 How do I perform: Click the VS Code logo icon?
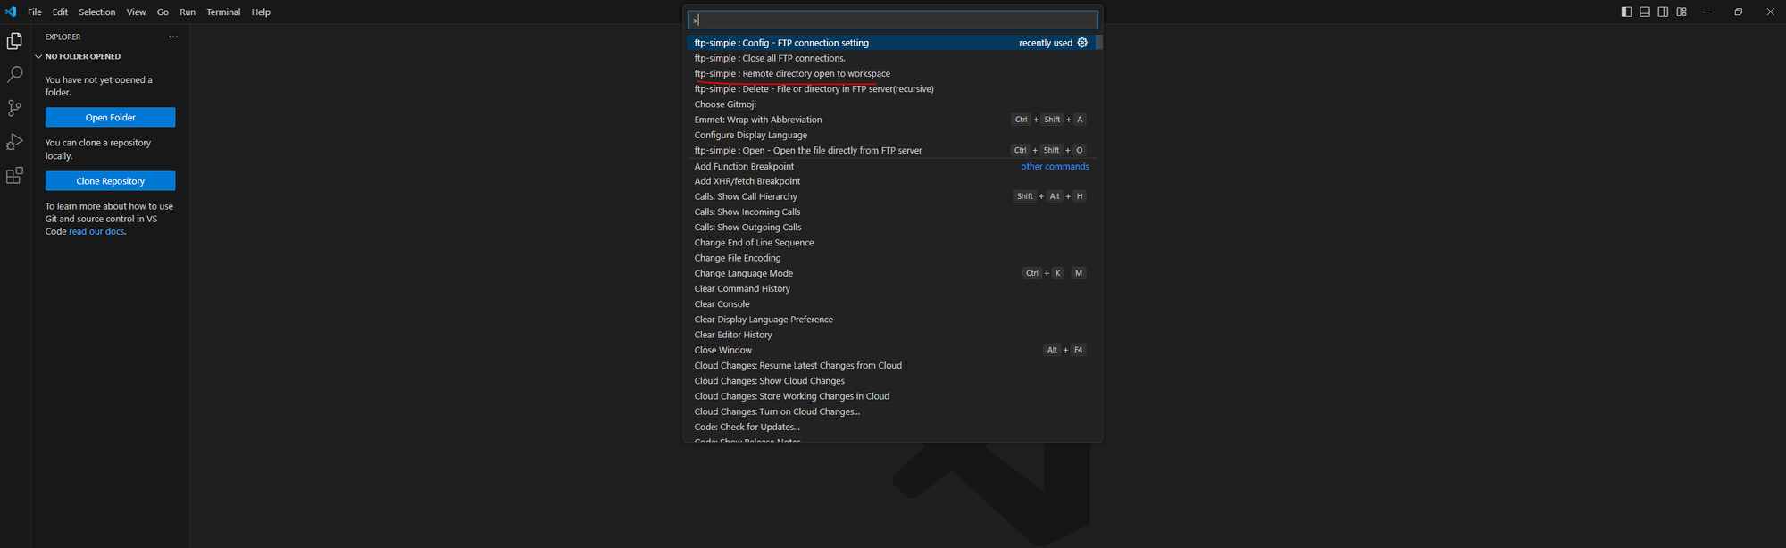[x=11, y=12]
